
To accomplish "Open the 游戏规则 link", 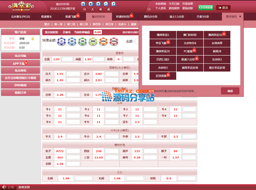I will coord(174,8).
